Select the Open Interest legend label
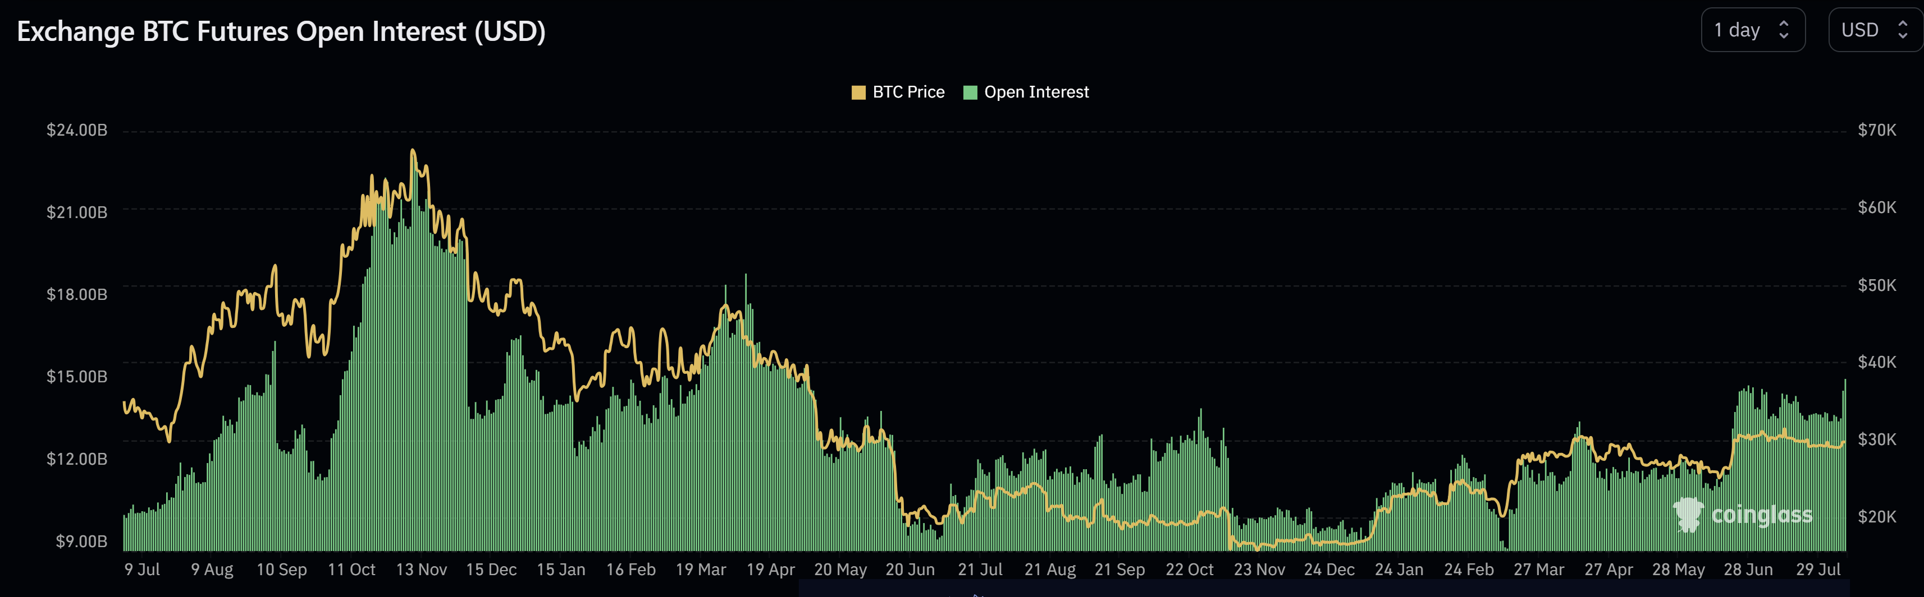1924x597 pixels. pos(1037,92)
